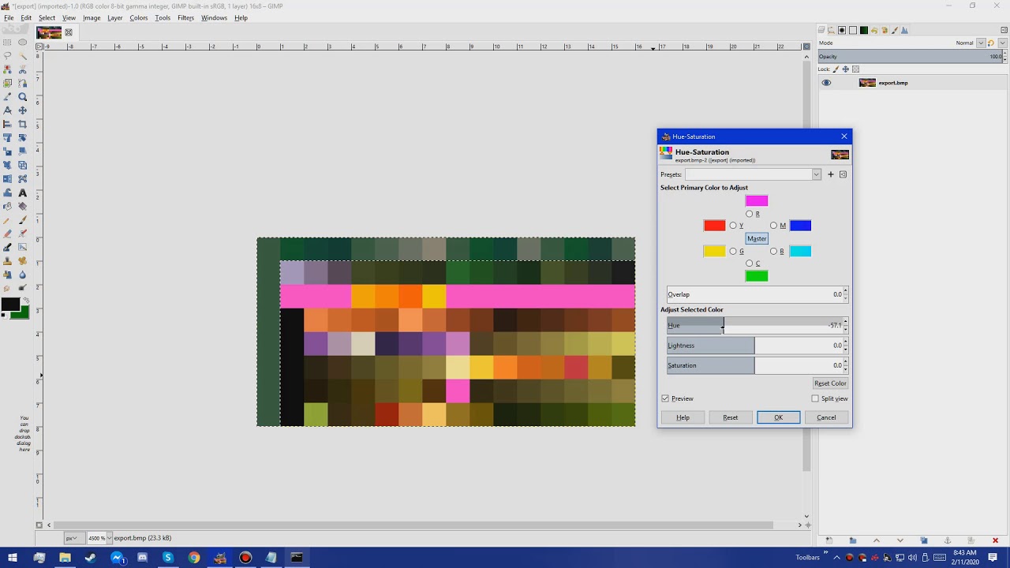Open the Histogram dock tab
Image resolution: width=1010 pixels, height=568 pixels.
pyautogui.click(x=904, y=30)
